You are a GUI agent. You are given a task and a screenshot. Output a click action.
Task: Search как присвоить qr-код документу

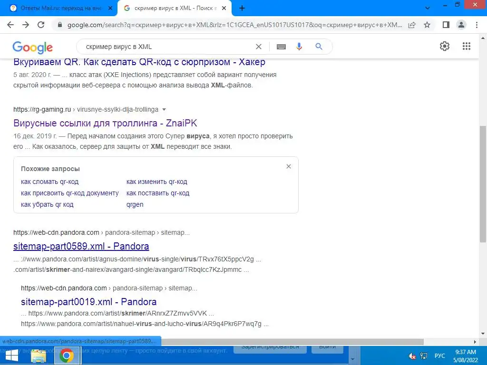click(x=70, y=193)
